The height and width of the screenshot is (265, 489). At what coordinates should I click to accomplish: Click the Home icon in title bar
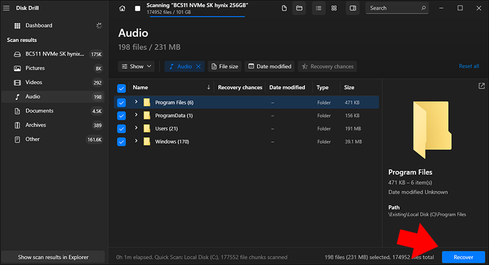pyautogui.click(x=122, y=9)
